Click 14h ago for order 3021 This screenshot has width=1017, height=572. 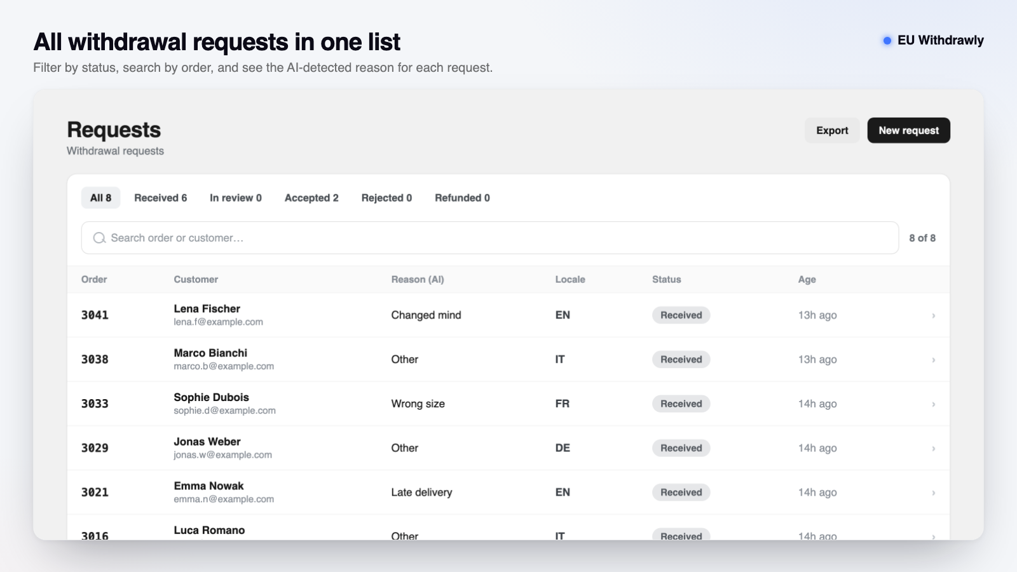817,493
